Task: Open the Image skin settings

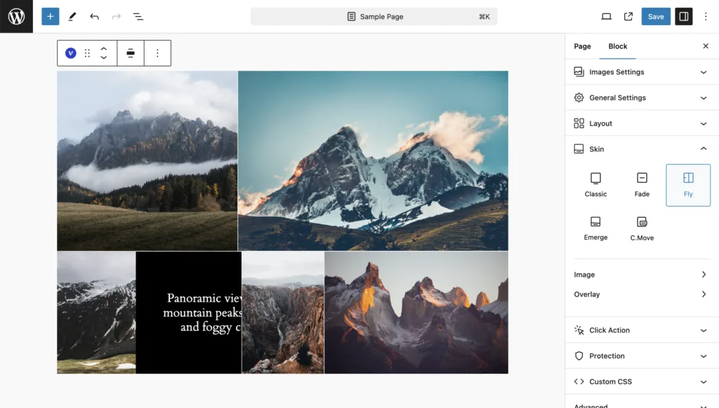Action: pos(640,274)
